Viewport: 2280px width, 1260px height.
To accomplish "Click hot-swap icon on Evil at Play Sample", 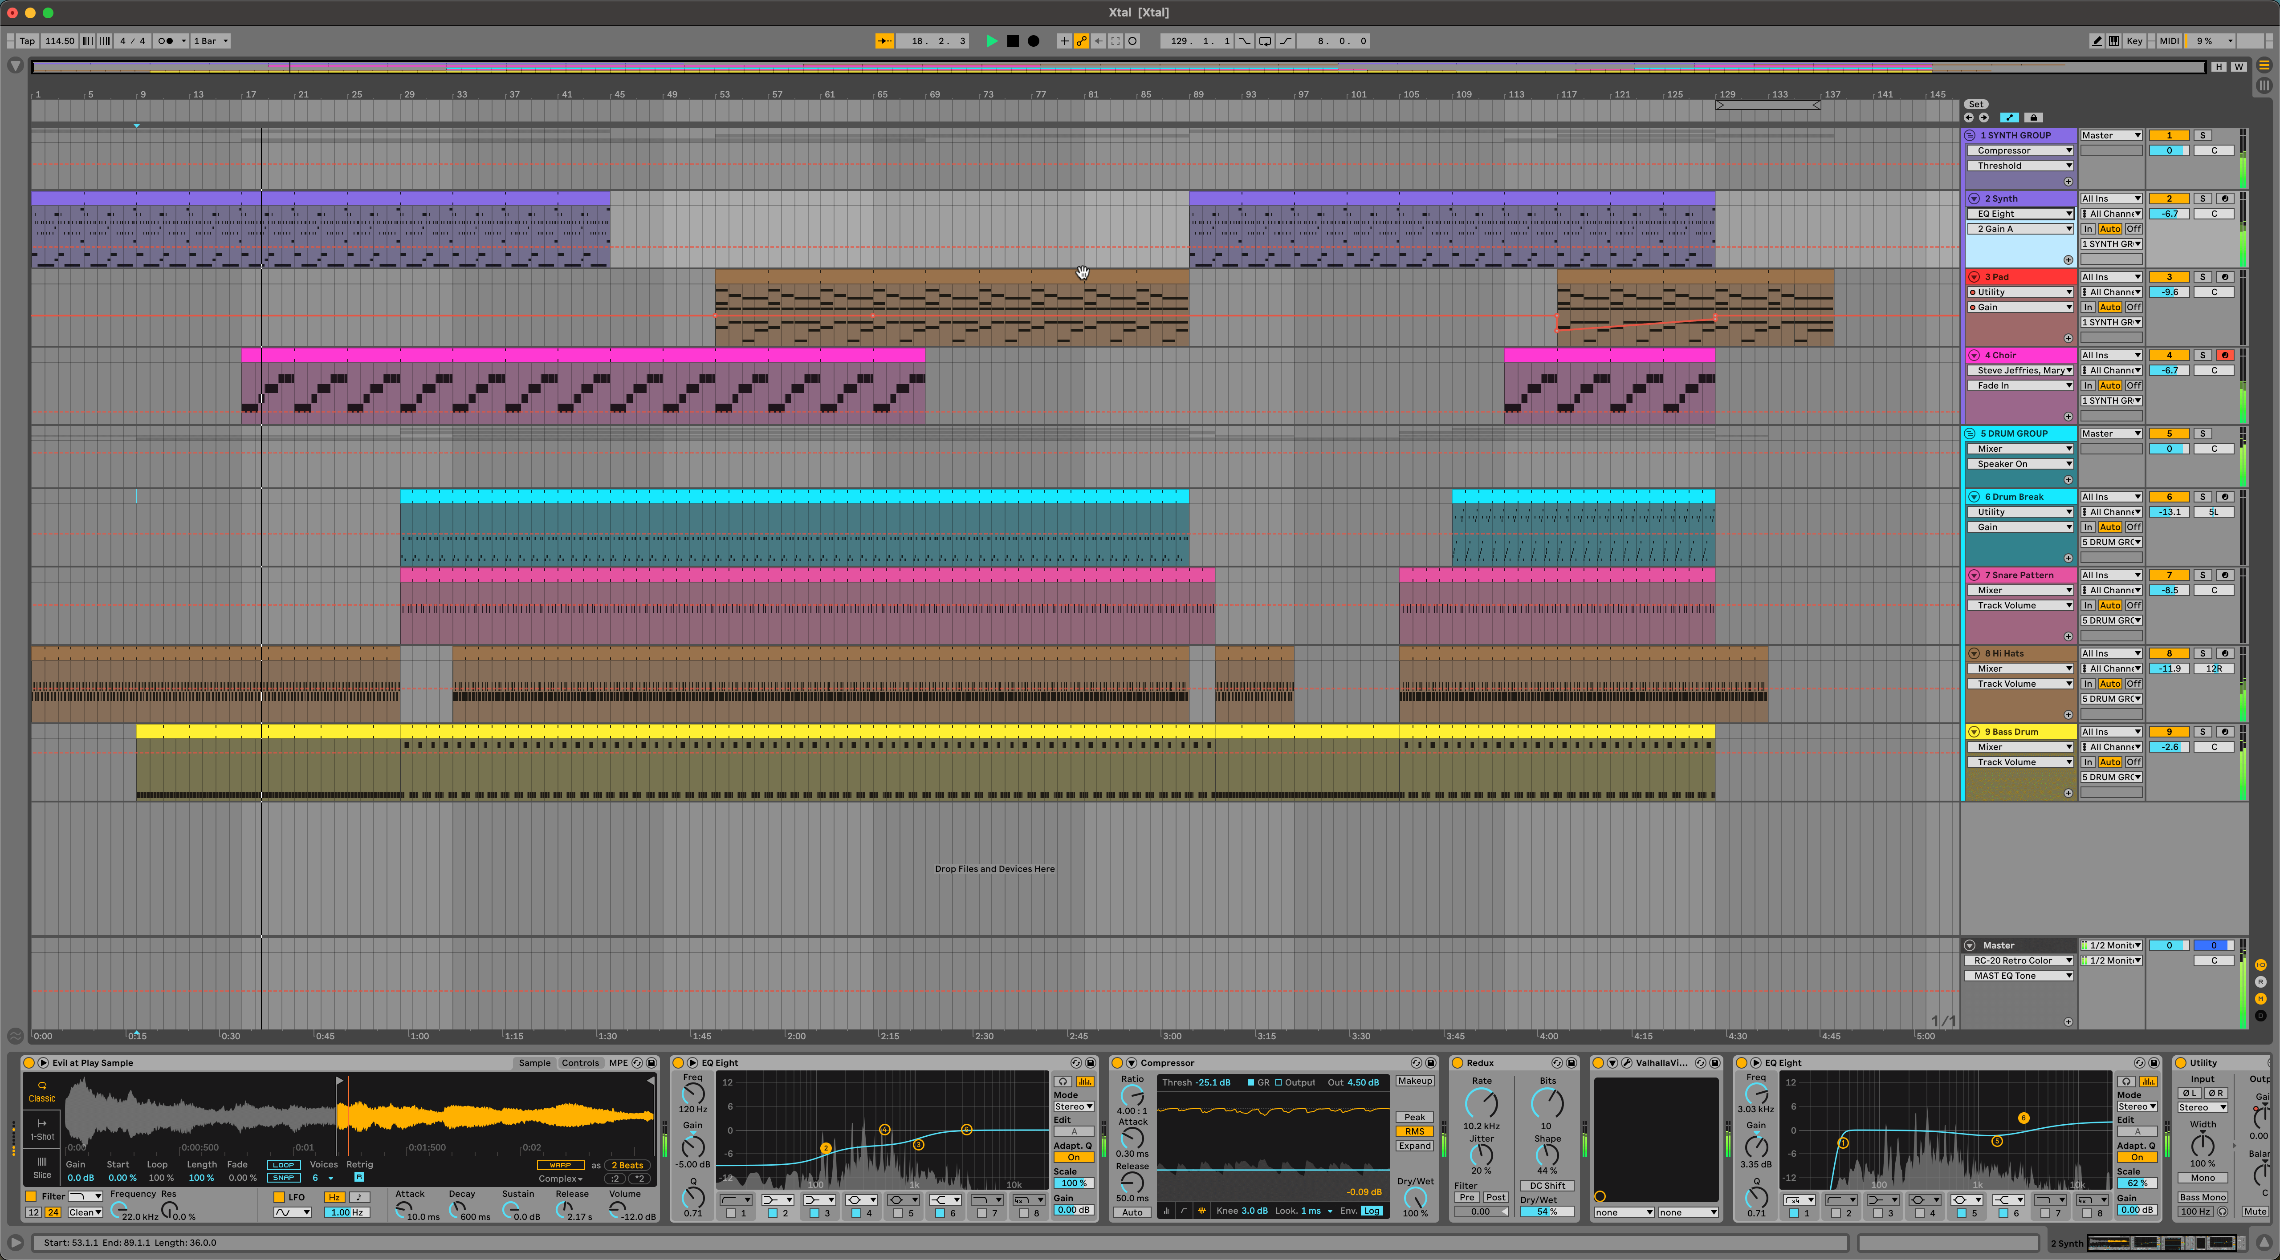I will [x=638, y=1063].
